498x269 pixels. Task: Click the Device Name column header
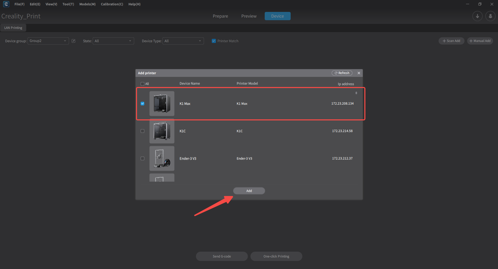(190, 84)
